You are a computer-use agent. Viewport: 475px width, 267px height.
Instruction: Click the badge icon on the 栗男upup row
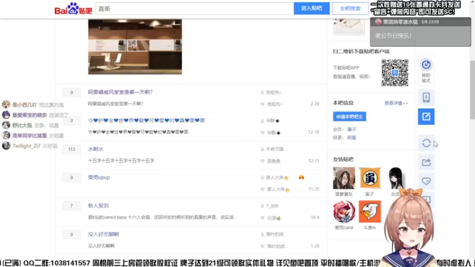(301, 177)
